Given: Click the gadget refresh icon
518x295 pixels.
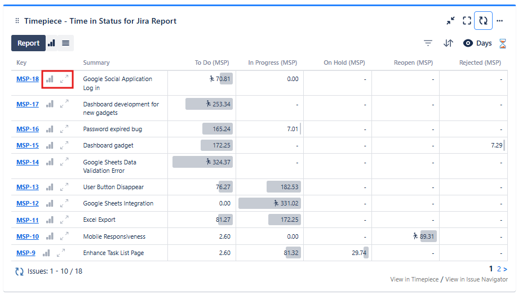Looking at the screenshot, I should coord(483,21).
